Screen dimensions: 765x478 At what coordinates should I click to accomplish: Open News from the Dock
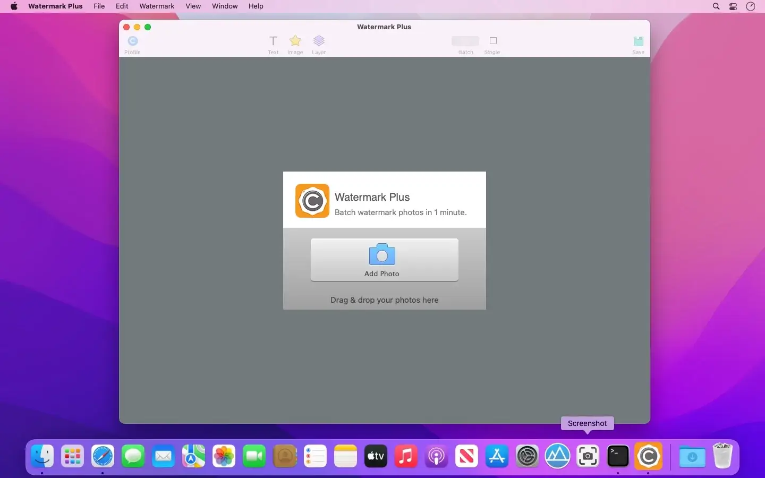click(x=466, y=456)
